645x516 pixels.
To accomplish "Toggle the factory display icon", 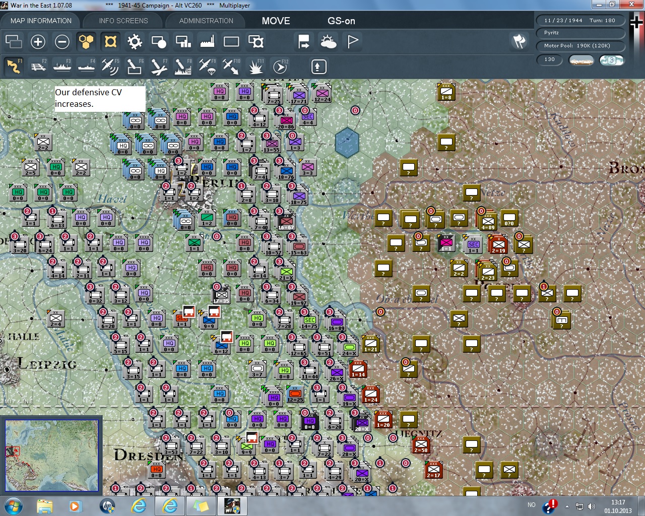I will point(207,41).
